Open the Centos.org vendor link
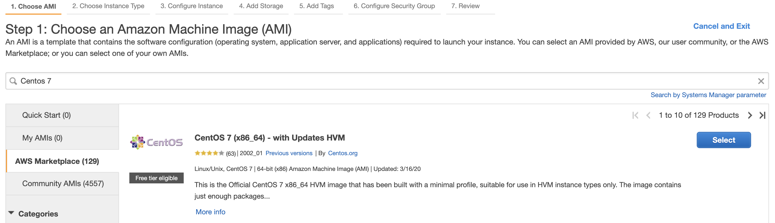Screen dimensions: 775x223 click(343, 153)
